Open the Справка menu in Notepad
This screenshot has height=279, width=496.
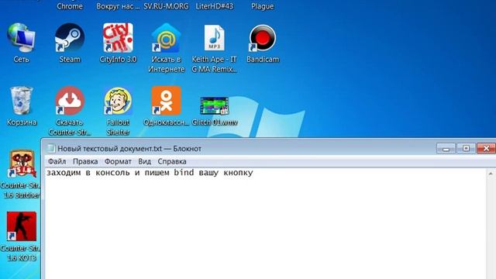point(172,161)
